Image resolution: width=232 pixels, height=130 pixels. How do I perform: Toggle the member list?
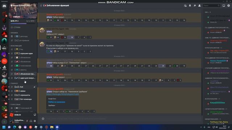tap(199, 6)
